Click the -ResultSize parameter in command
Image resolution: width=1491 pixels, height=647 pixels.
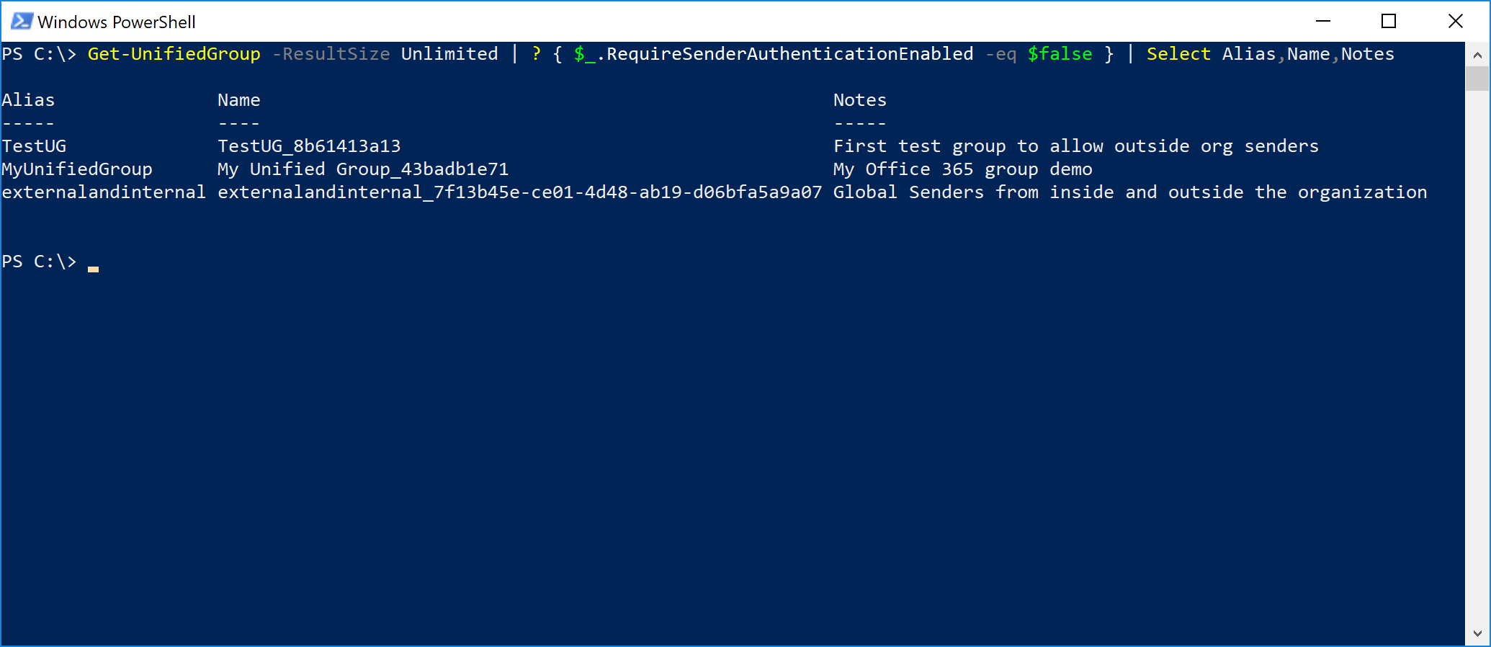[x=331, y=54]
